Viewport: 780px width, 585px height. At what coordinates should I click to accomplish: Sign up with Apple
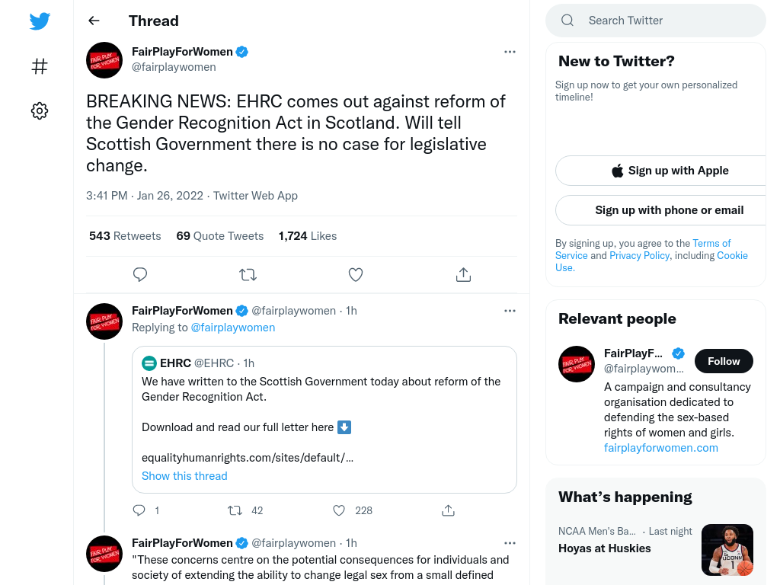[x=670, y=171]
